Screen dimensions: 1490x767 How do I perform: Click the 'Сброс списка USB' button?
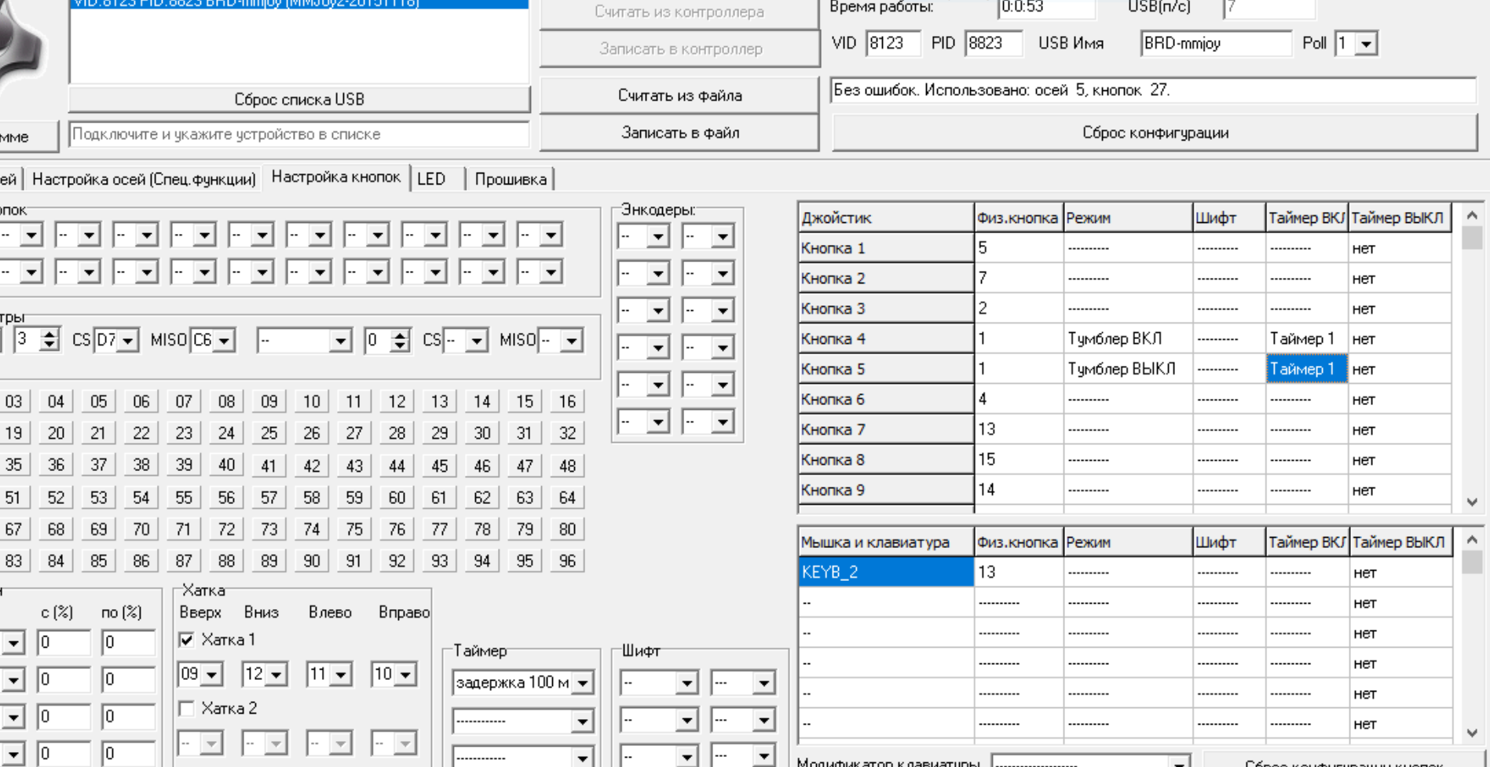point(299,100)
